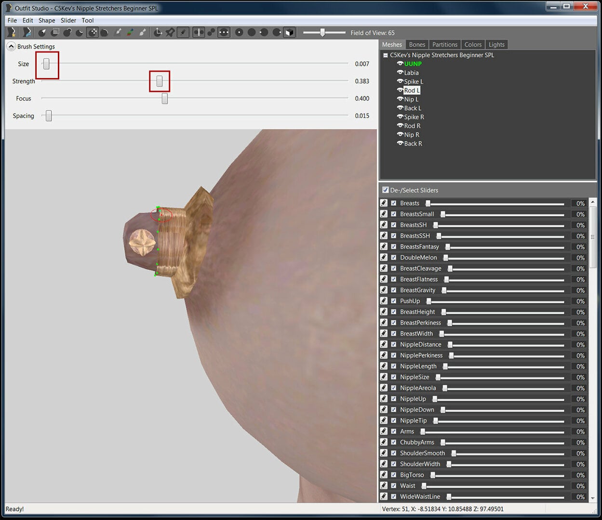Click edit pencil for Waist slider
Viewport: 602px width, 520px height.
(x=384, y=485)
